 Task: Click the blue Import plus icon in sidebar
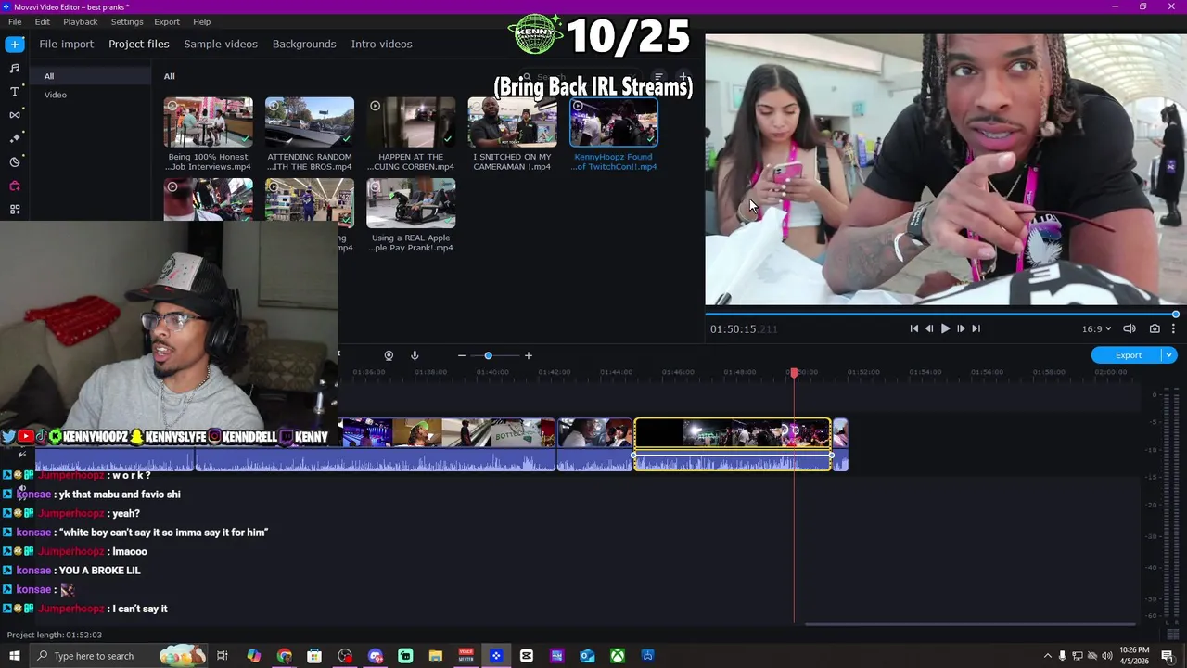(15, 44)
